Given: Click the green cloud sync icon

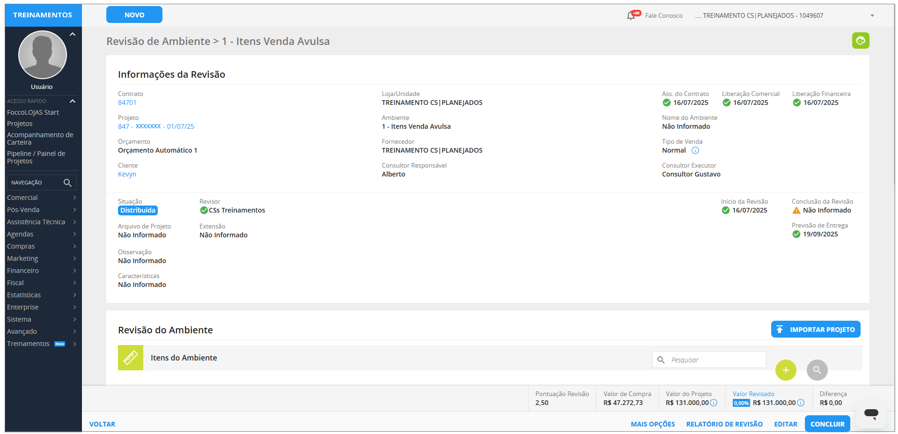Looking at the screenshot, I should coord(860,41).
